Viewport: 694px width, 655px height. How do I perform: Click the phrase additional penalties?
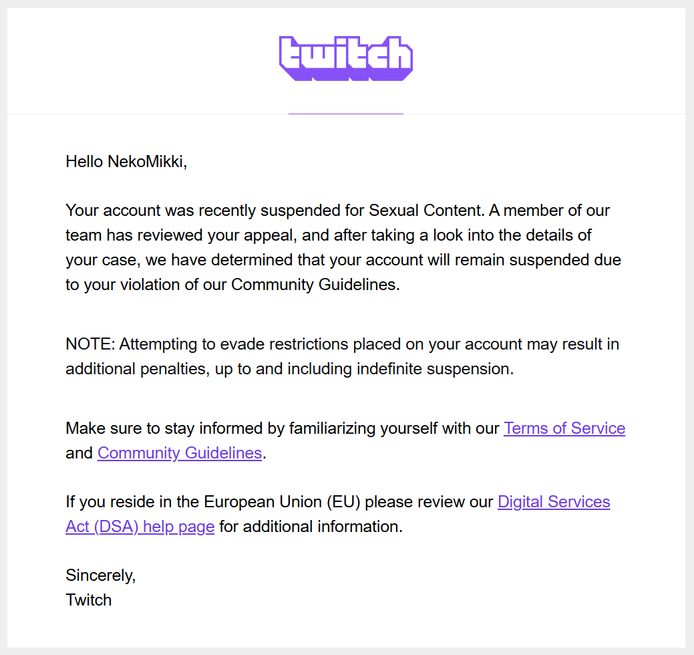tap(137, 369)
